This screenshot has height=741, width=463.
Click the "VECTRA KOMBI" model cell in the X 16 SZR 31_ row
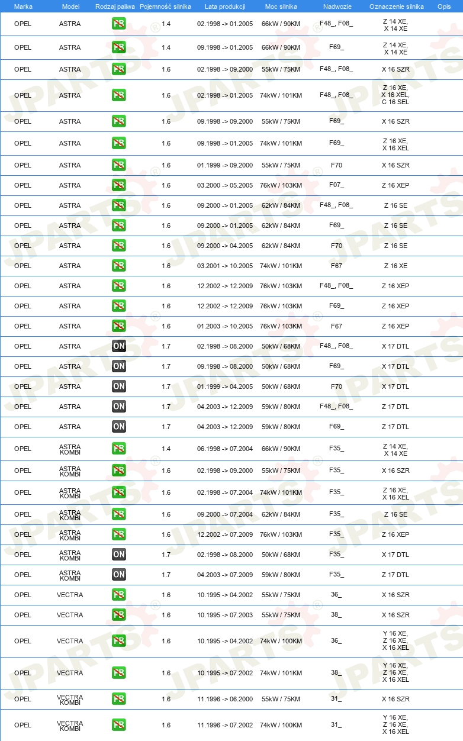[70, 700]
